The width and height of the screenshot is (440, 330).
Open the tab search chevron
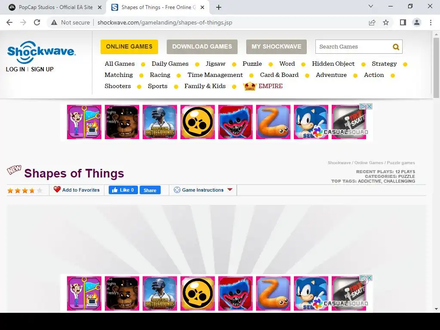pos(371,6)
